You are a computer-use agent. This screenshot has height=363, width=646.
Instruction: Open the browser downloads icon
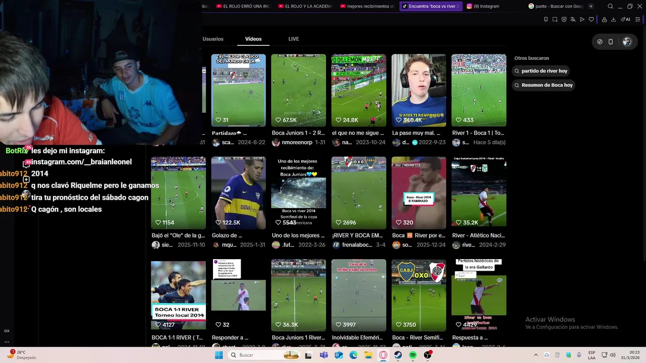[x=614, y=20]
